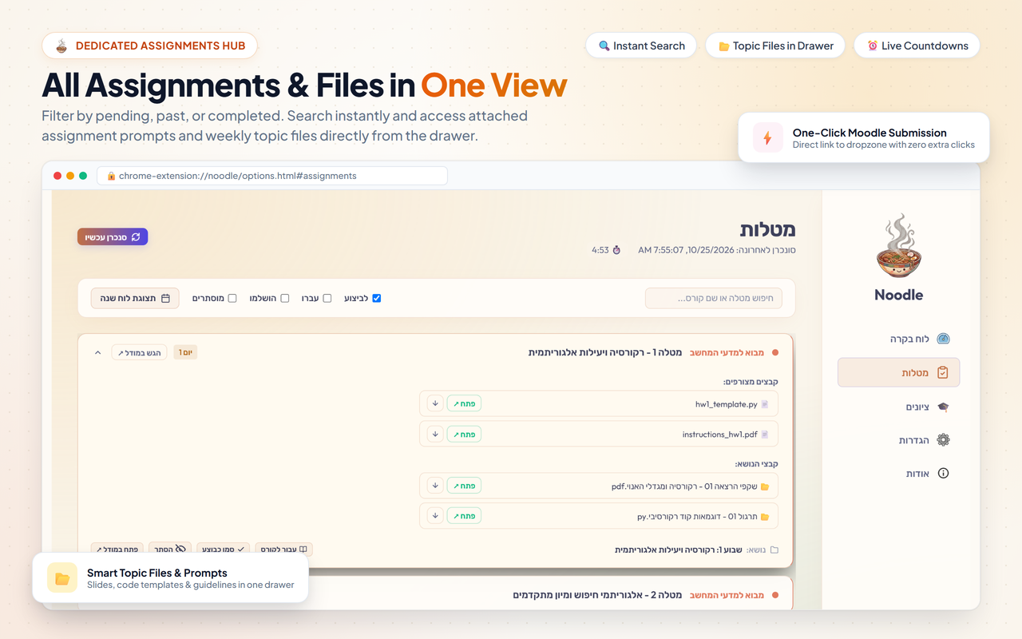Enable the עברו past filter checkbox
The width and height of the screenshot is (1022, 639).
click(x=327, y=298)
